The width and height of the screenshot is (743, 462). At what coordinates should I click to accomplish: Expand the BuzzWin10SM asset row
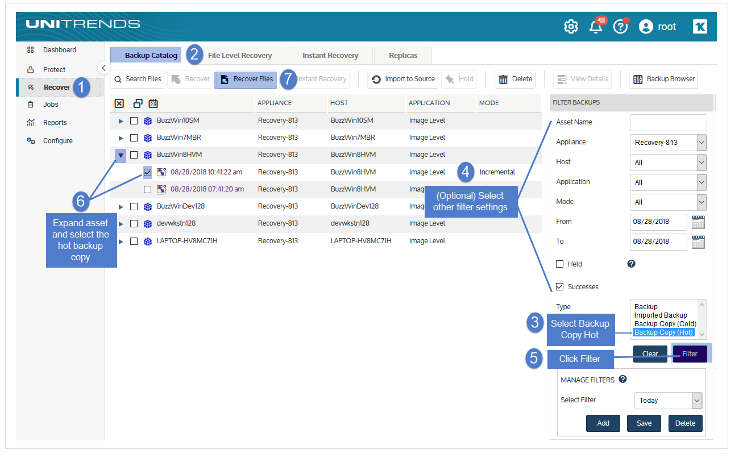click(121, 121)
